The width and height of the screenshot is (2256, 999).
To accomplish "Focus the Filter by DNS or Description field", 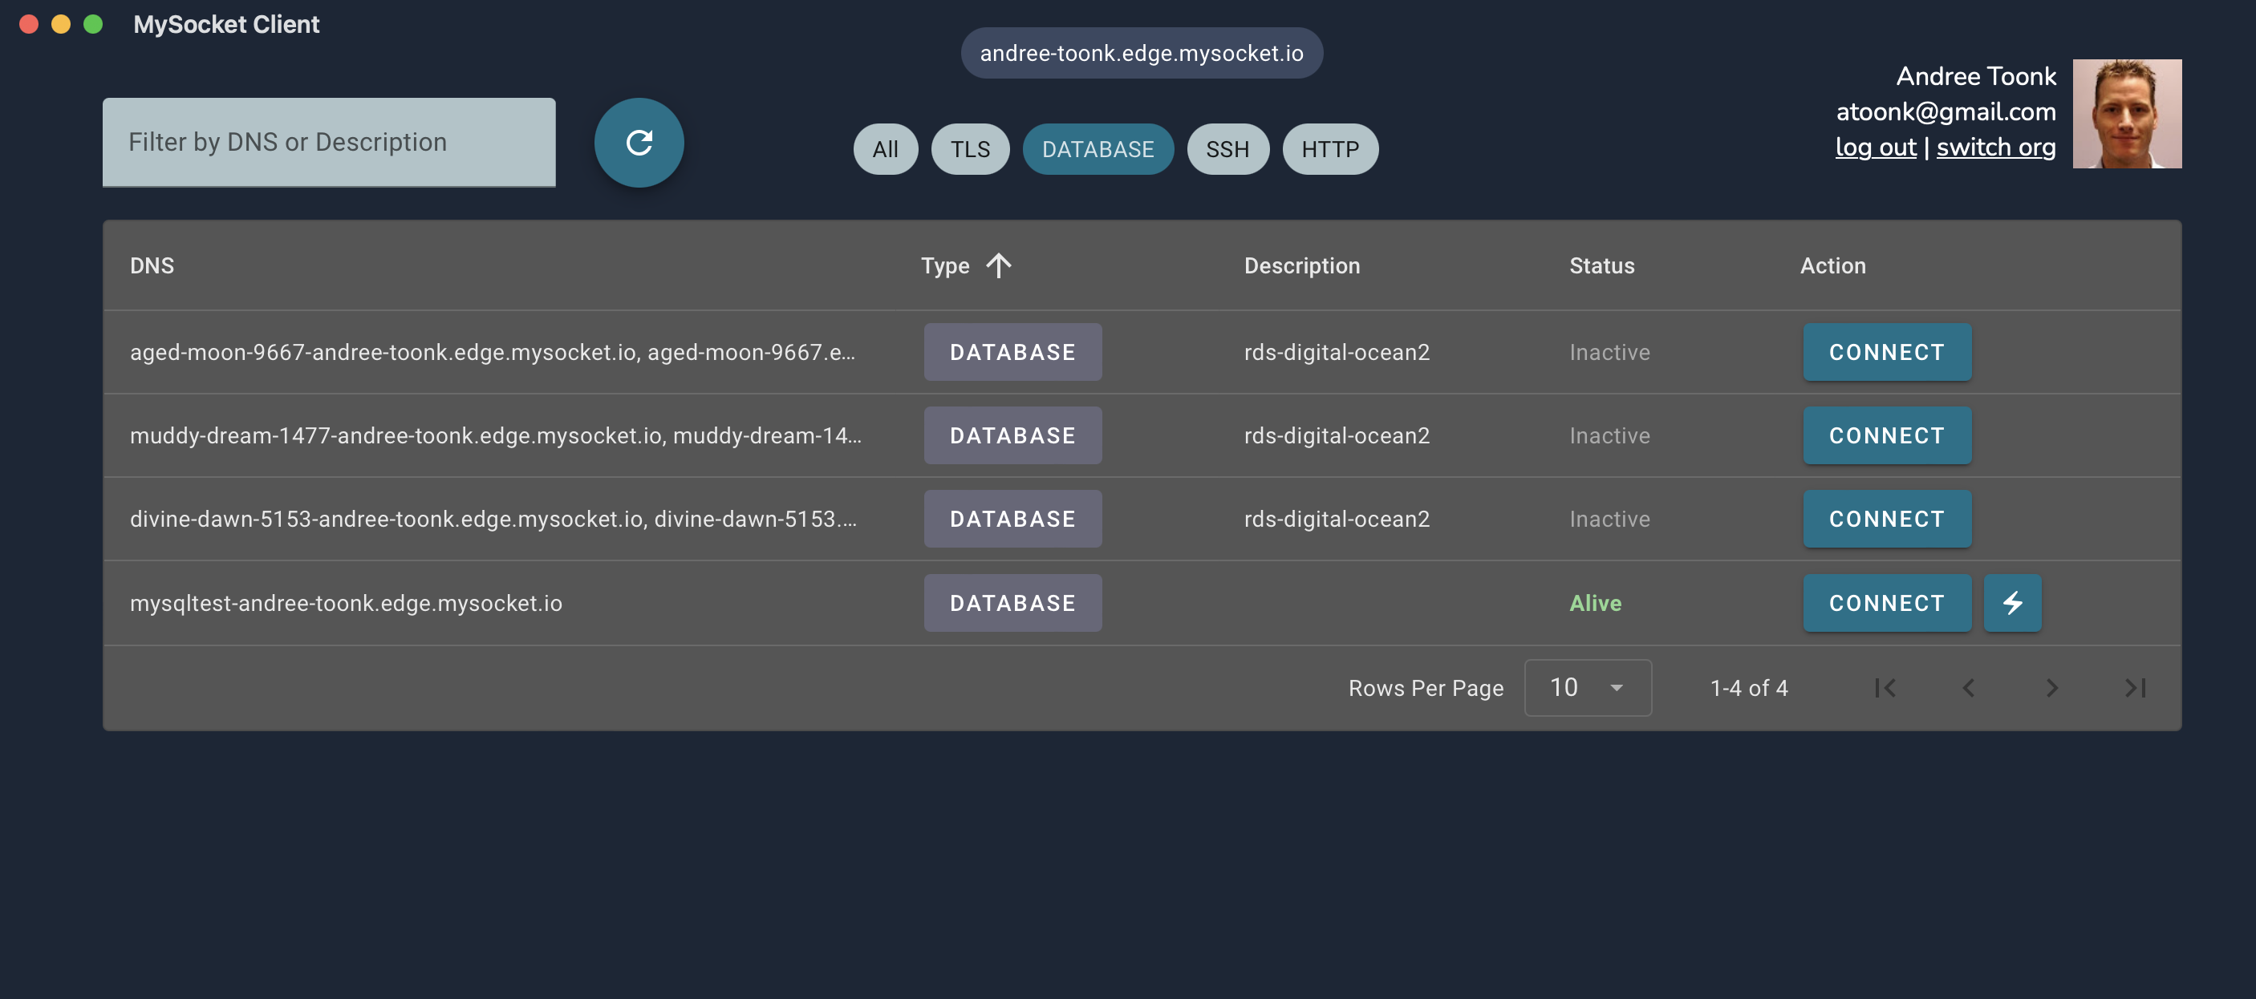I will pos(328,142).
